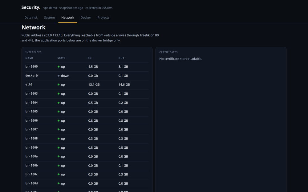This screenshot has height=192, width=308.
Task: Click the INTERFACES panel label
Action: click(x=33, y=52)
